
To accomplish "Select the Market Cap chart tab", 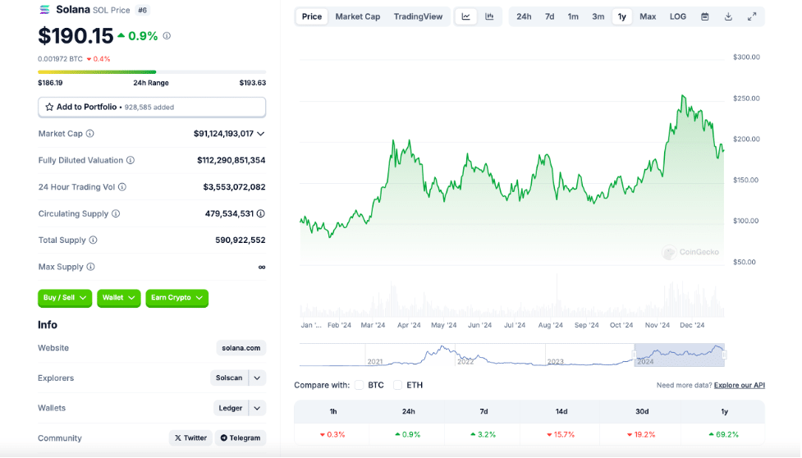I will [x=358, y=16].
